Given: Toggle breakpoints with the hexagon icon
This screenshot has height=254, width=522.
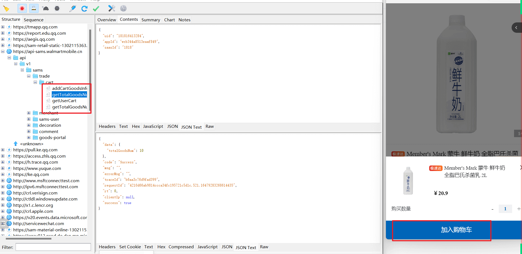Looking at the screenshot, I should [x=57, y=8].
